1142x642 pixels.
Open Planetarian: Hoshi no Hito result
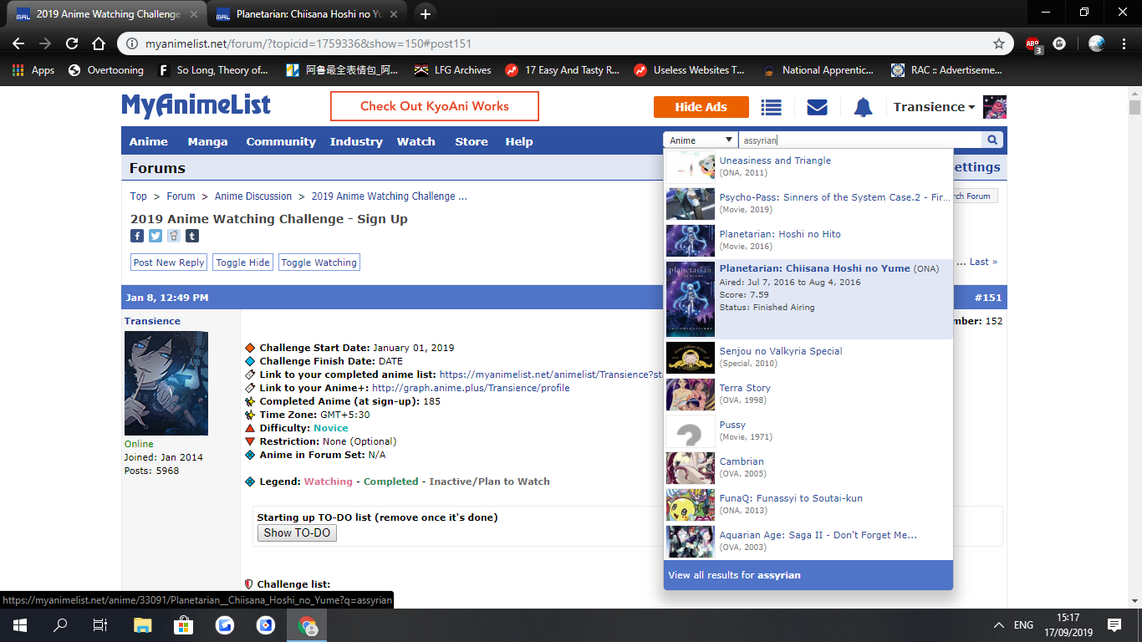pyautogui.click(x=808, y=240)
